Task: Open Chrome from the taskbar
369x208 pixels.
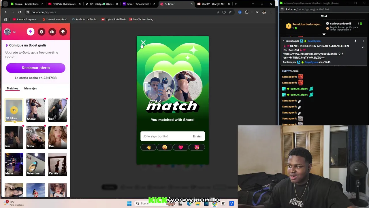Action: point(214,203)
